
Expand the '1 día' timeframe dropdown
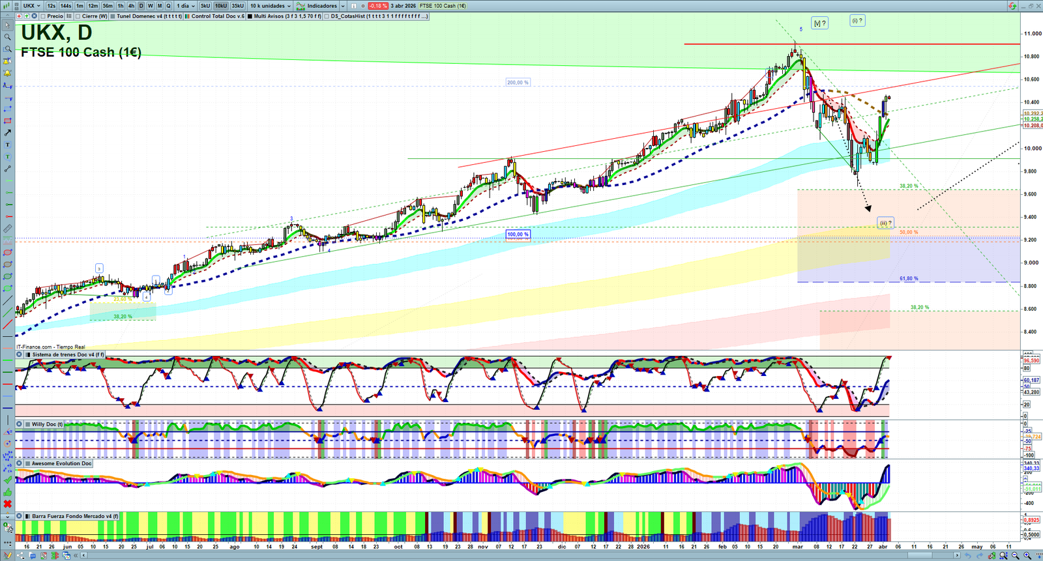coord(186,6)
